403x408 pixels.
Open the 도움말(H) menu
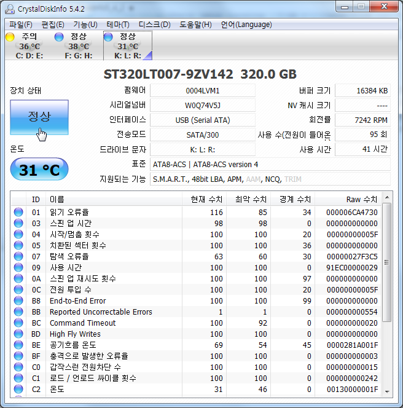[x=195, y=25]
